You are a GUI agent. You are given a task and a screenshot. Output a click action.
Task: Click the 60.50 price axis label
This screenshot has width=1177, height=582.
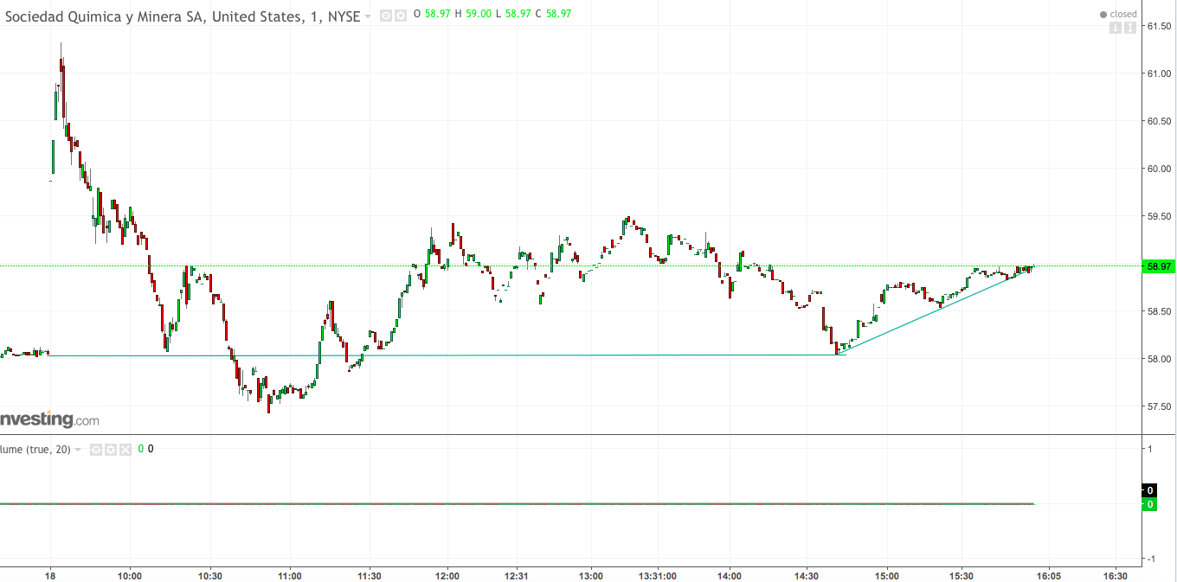point(1159,121)
